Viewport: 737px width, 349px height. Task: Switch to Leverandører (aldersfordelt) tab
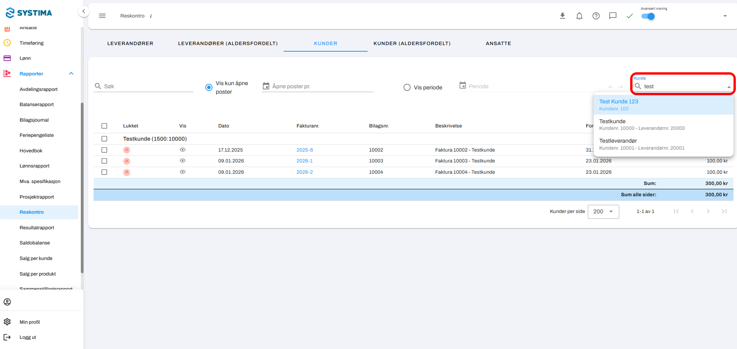[x=228, y=44]
